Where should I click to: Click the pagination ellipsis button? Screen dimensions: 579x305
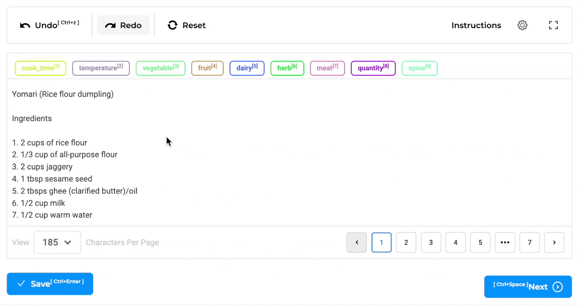click(505, 242)
